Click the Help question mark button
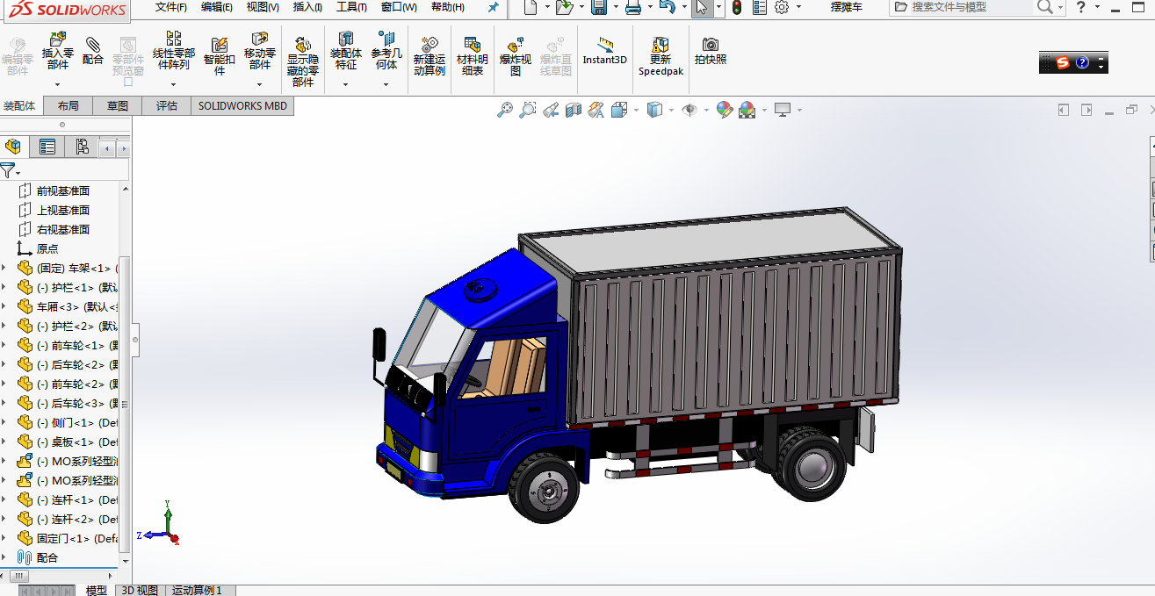 pos(1081,7)
